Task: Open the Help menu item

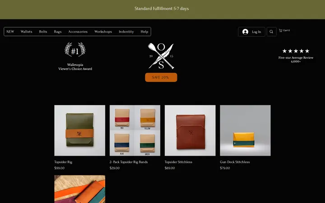Action: 144,32
